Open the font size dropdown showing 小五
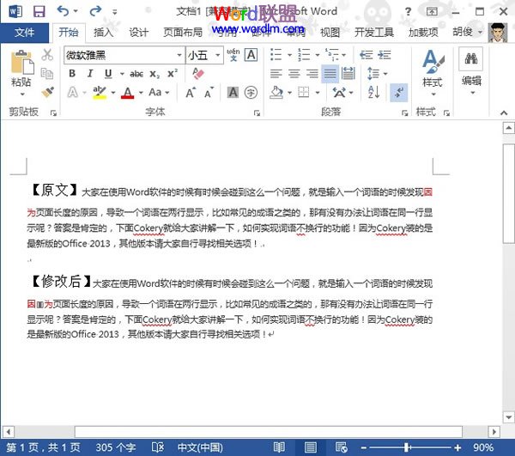The image size is (515, 456). click(219, 55)
